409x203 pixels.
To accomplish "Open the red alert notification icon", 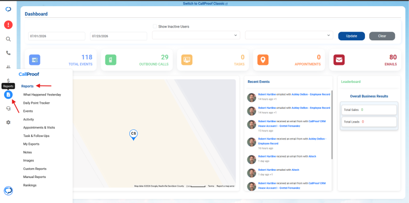I will point(8,25).
